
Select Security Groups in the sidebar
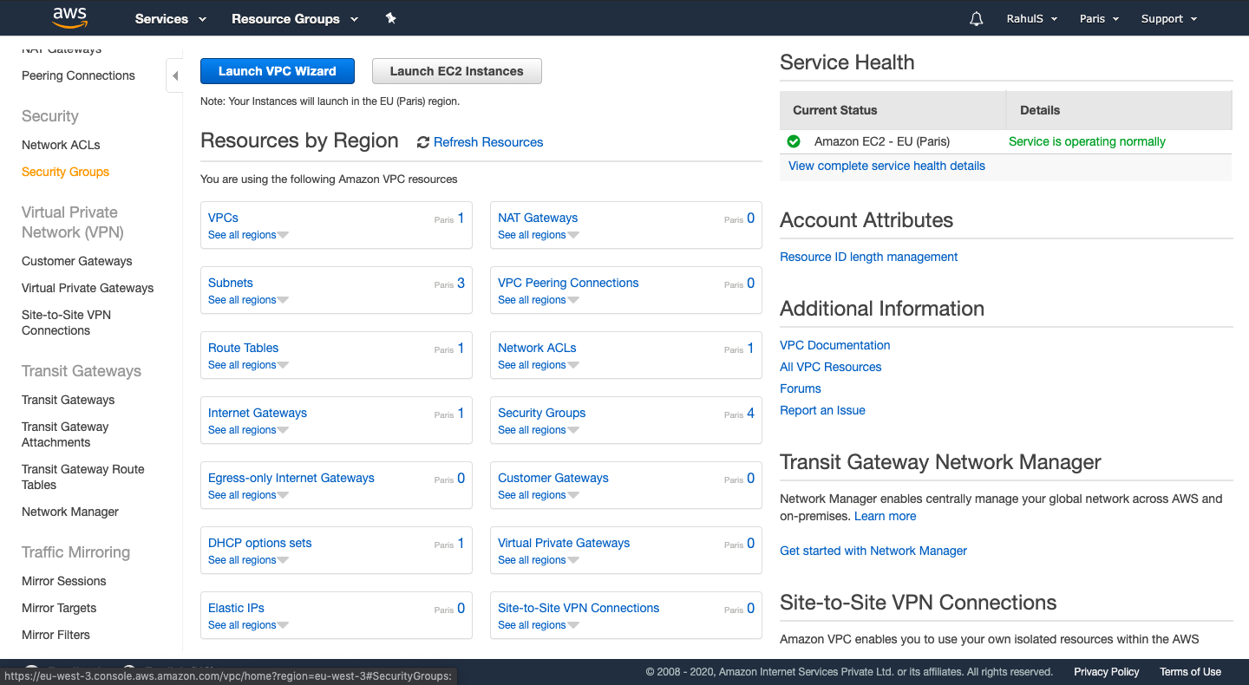pyautogui.click(x=65, y=172)
